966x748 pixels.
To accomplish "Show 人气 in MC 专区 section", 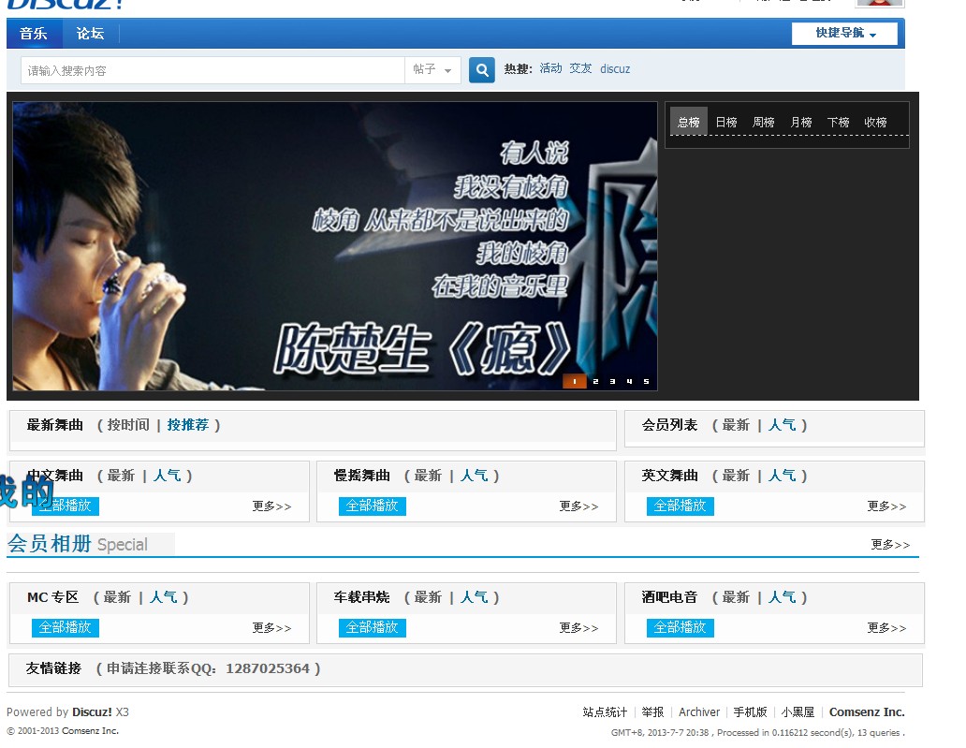I will pyautogui.click(x=164, y=597).
